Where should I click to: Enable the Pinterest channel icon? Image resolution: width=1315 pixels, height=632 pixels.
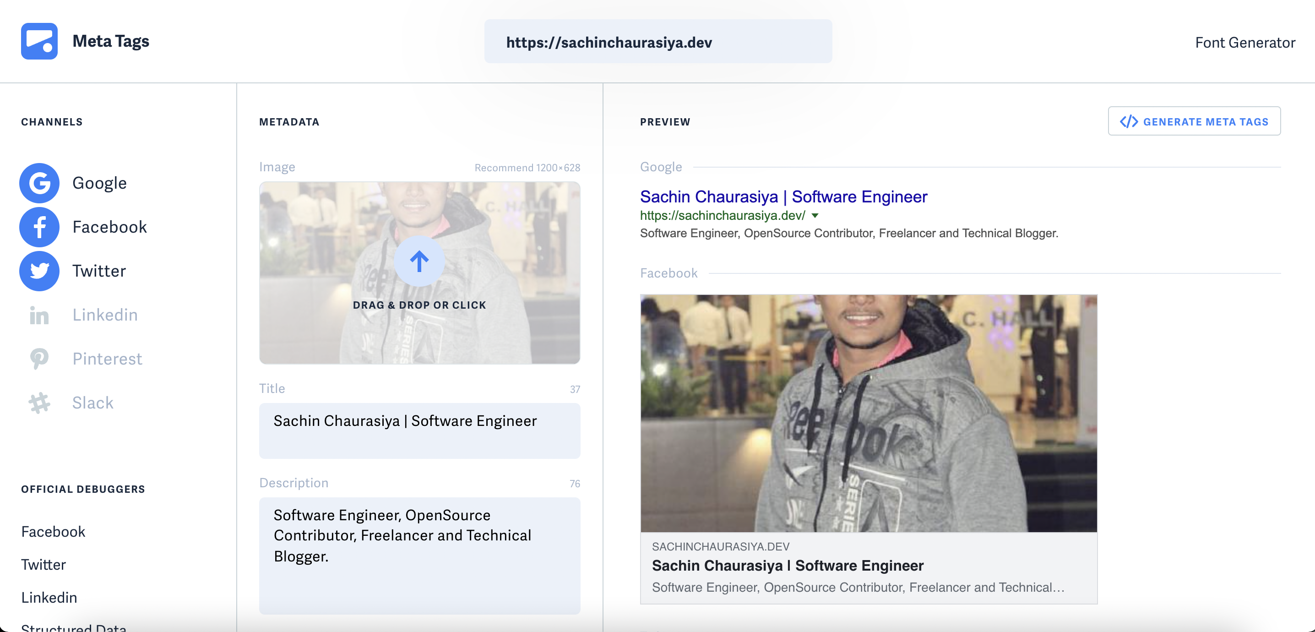39,359
